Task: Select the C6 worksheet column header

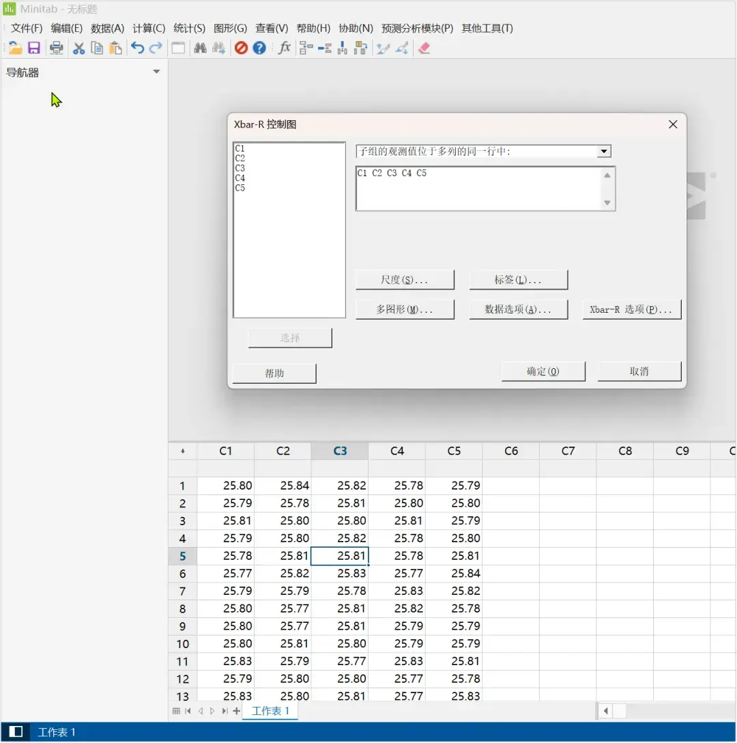Action: tap(511, 451)
